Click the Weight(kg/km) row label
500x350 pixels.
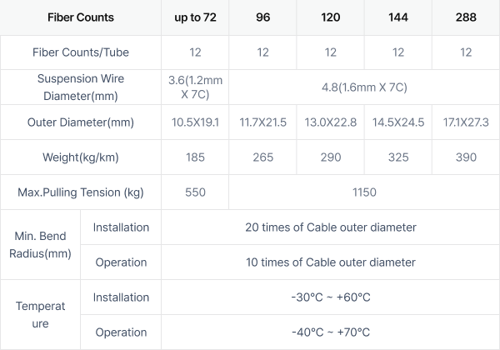81,157
